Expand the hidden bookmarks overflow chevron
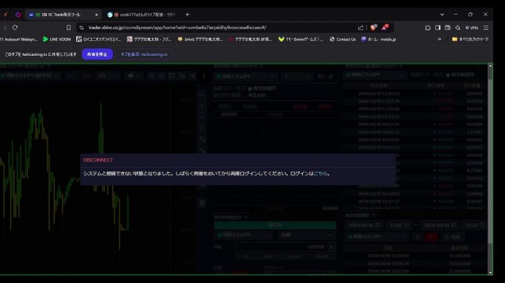The height and width of the screenshot is (283, 505). [439, 39]
